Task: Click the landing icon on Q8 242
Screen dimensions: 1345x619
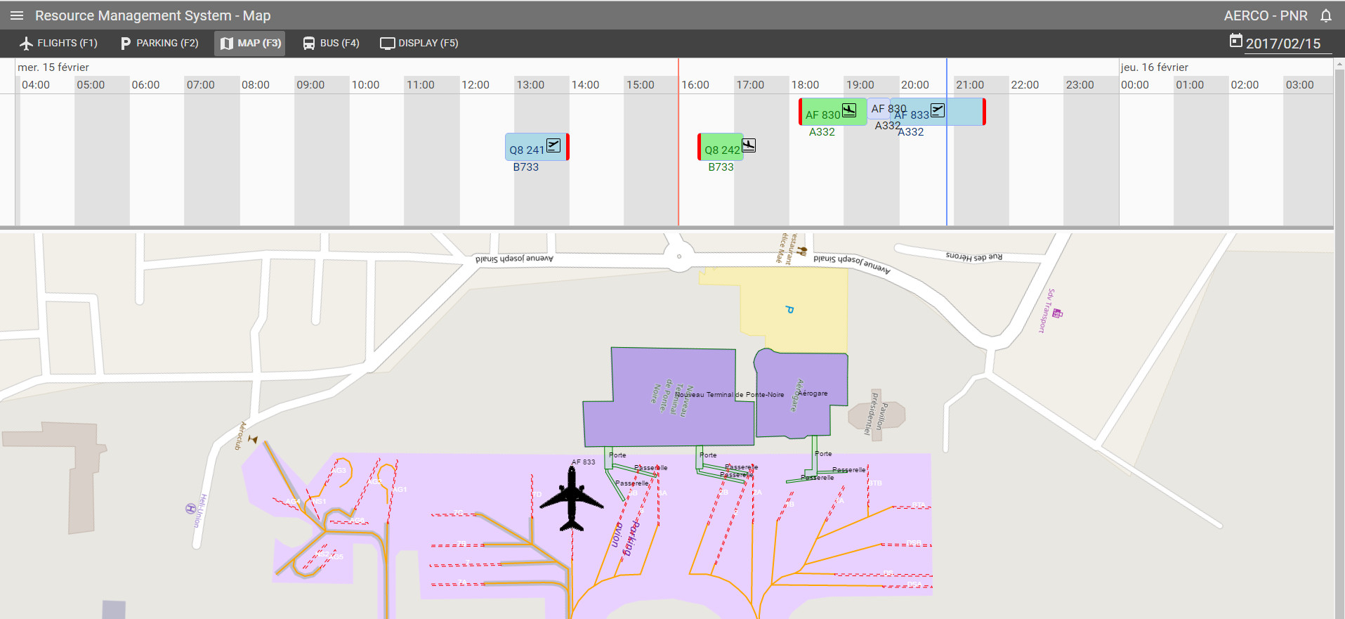Action: tap(749, 145)
